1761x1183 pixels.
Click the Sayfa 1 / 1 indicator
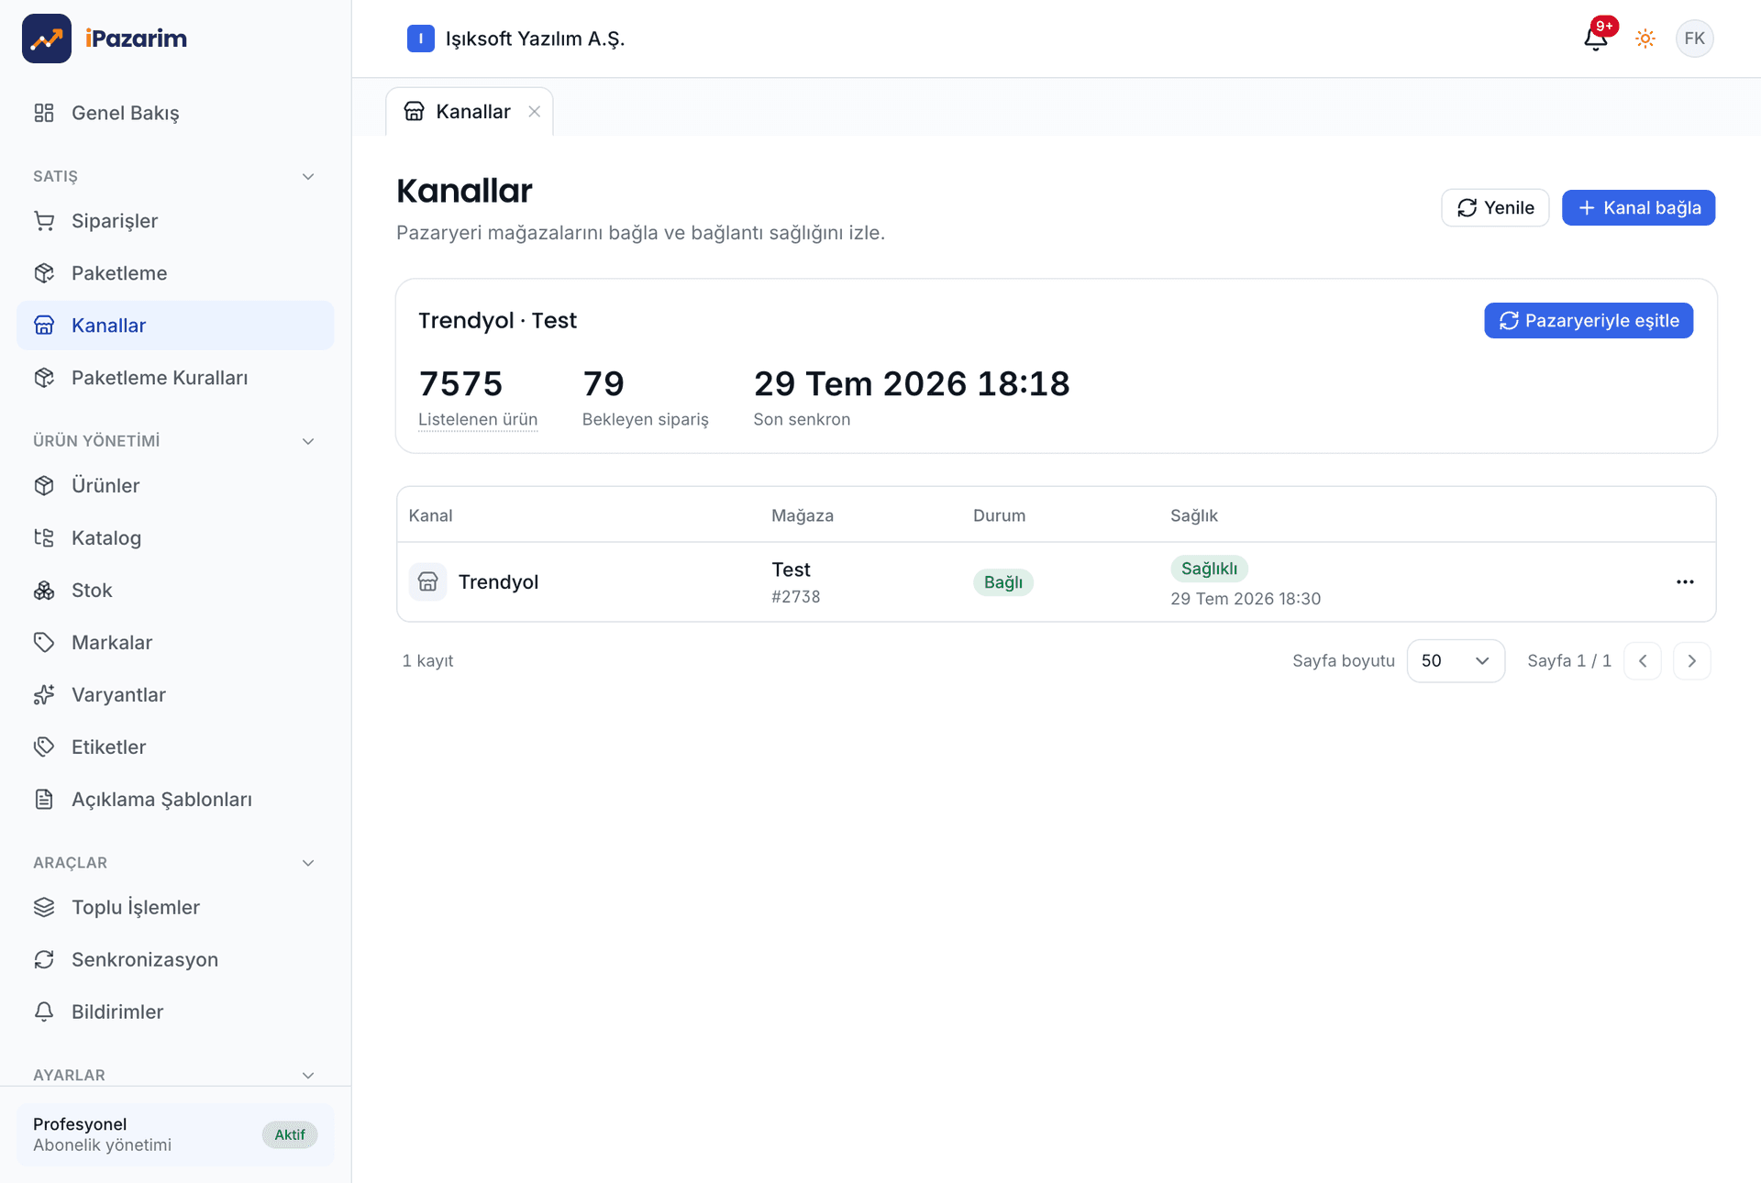pos(1569,661)
